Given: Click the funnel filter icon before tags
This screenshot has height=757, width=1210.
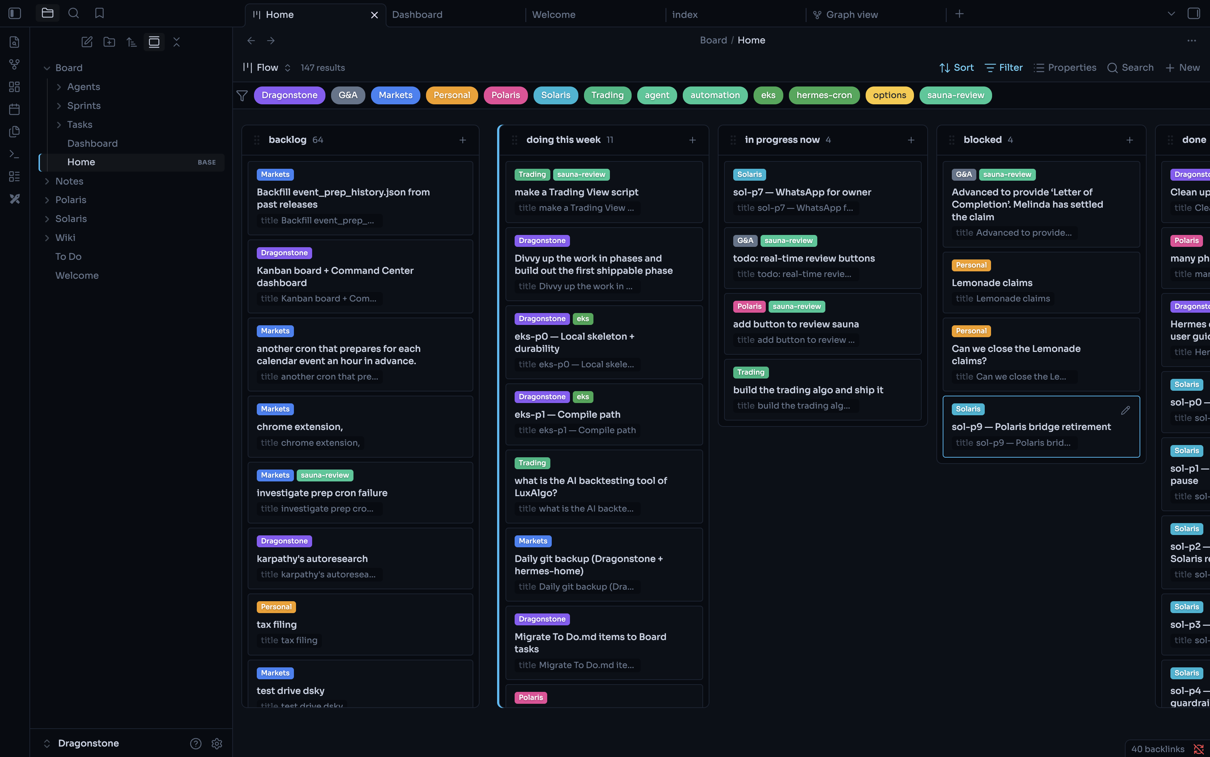Looking at the screenshot, I should pyautogui.click(x=242, y=96).
